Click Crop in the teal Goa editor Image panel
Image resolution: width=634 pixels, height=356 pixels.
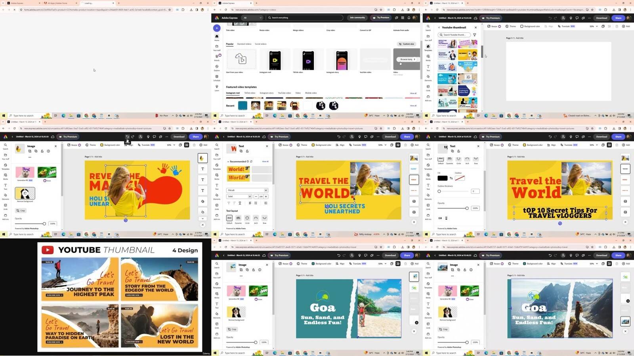(232, 329)
